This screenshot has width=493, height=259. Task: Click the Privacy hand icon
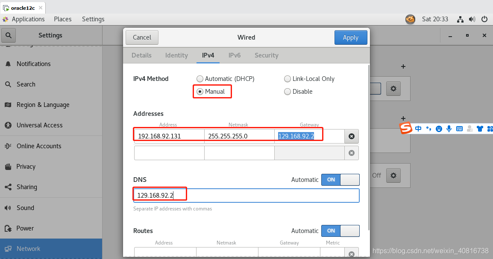click(8, 167)
